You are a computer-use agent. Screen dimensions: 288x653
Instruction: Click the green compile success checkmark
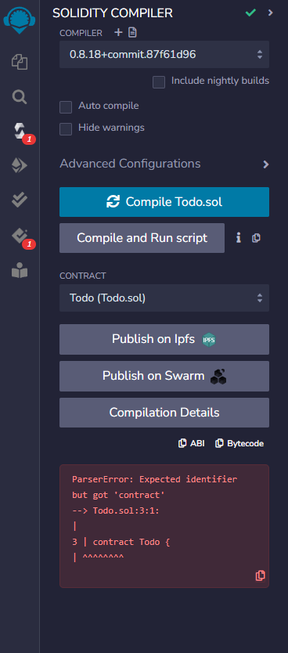coord(250,13)
